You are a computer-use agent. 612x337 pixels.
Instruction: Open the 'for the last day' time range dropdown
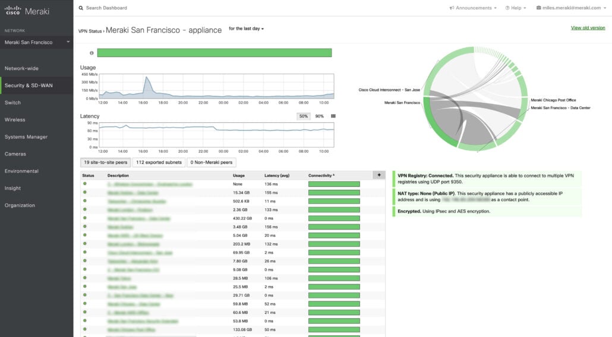[x=246, y=28]
